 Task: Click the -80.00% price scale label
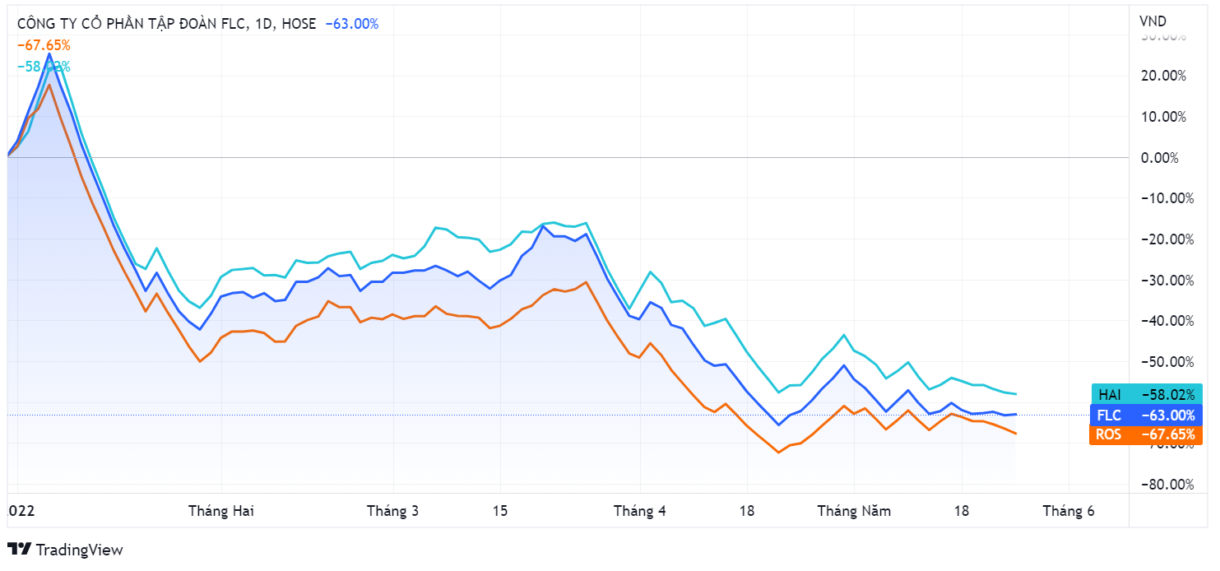[1162, 484]
